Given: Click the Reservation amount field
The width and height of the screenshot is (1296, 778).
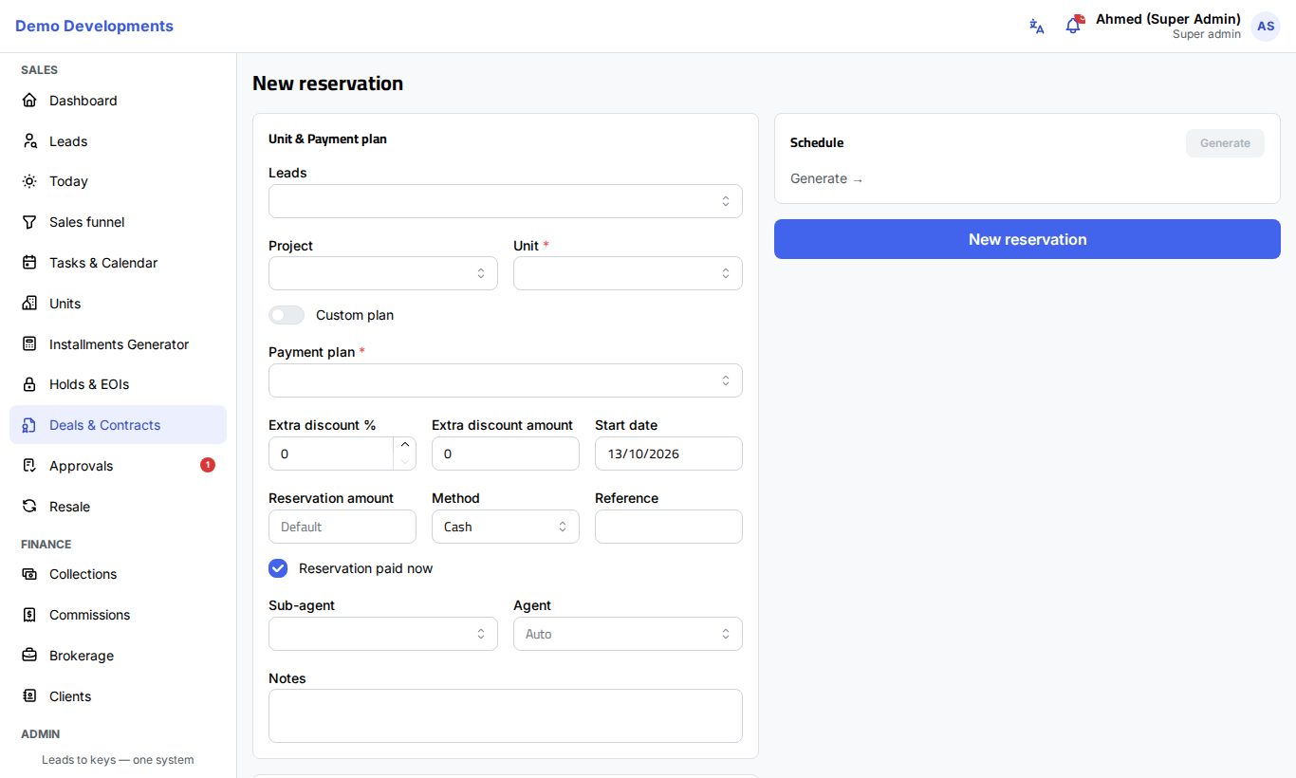Looking at the screenshot, I should coord(343,527).
